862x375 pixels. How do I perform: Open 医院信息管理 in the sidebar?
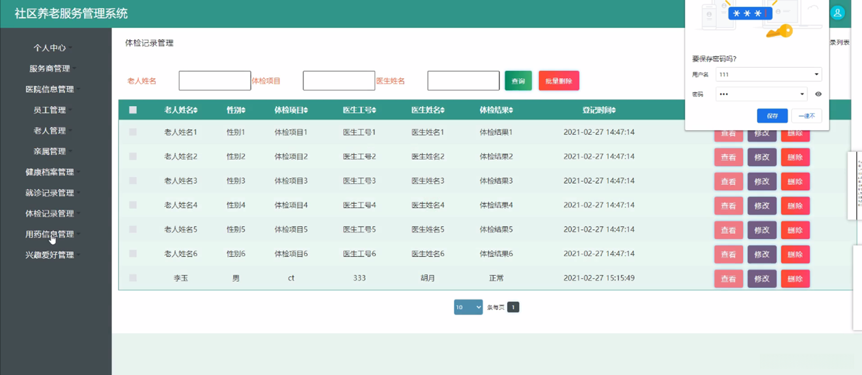pos(50,89)
